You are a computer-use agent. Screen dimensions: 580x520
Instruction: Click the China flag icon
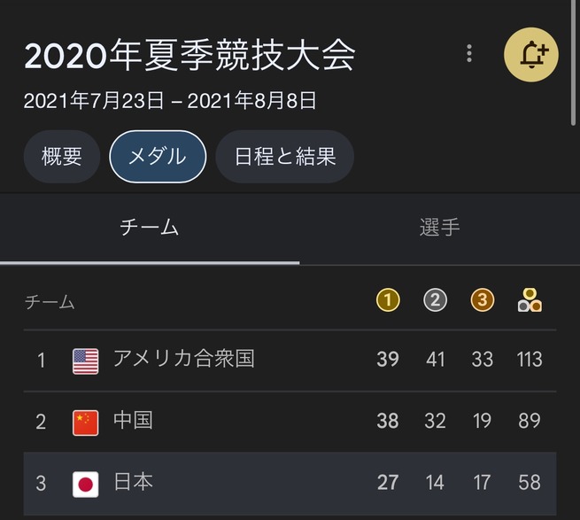point(85,423)
